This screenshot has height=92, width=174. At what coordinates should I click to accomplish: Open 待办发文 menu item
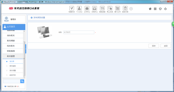[x=13, y=36]
